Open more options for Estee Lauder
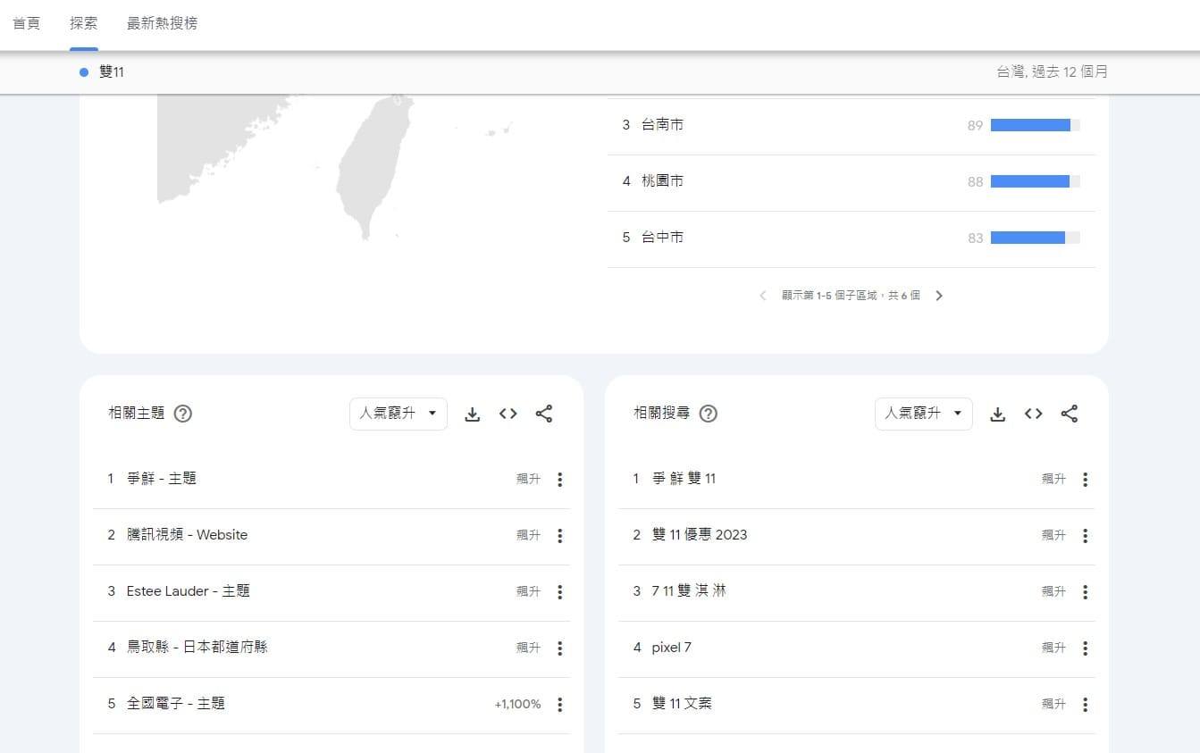1200x753 pixels. pos(560,592)
